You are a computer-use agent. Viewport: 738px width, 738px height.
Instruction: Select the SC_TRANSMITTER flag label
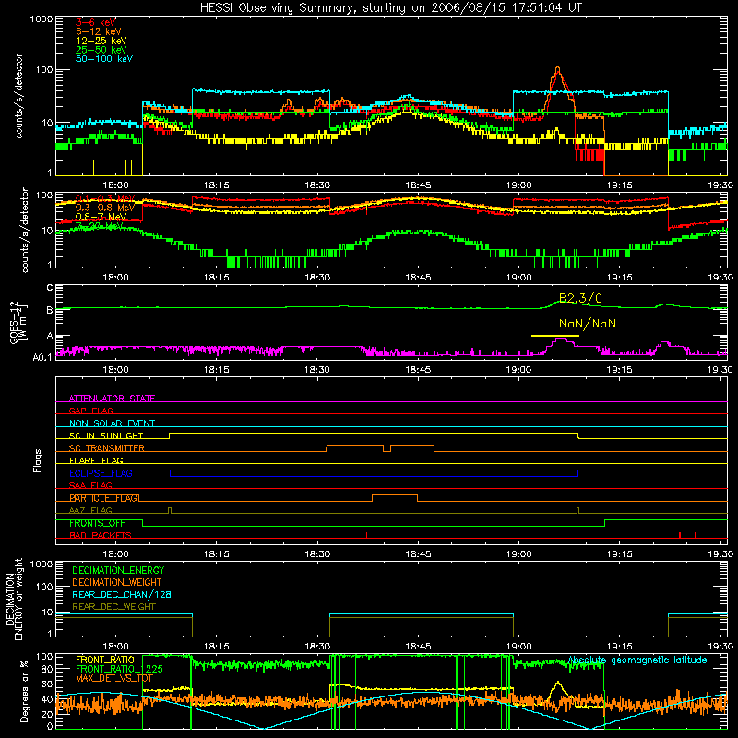(107, 447)
